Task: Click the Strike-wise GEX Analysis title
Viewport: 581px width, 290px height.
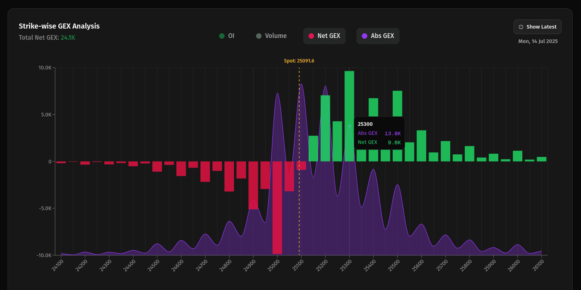Action: (59, 26)
